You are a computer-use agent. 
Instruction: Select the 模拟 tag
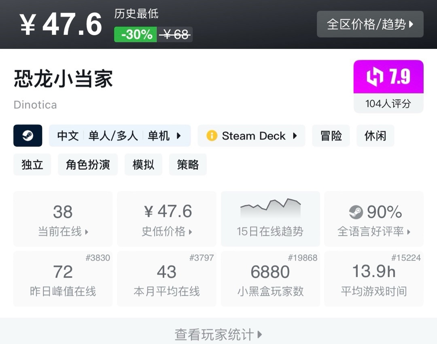[x=143, y=165]
